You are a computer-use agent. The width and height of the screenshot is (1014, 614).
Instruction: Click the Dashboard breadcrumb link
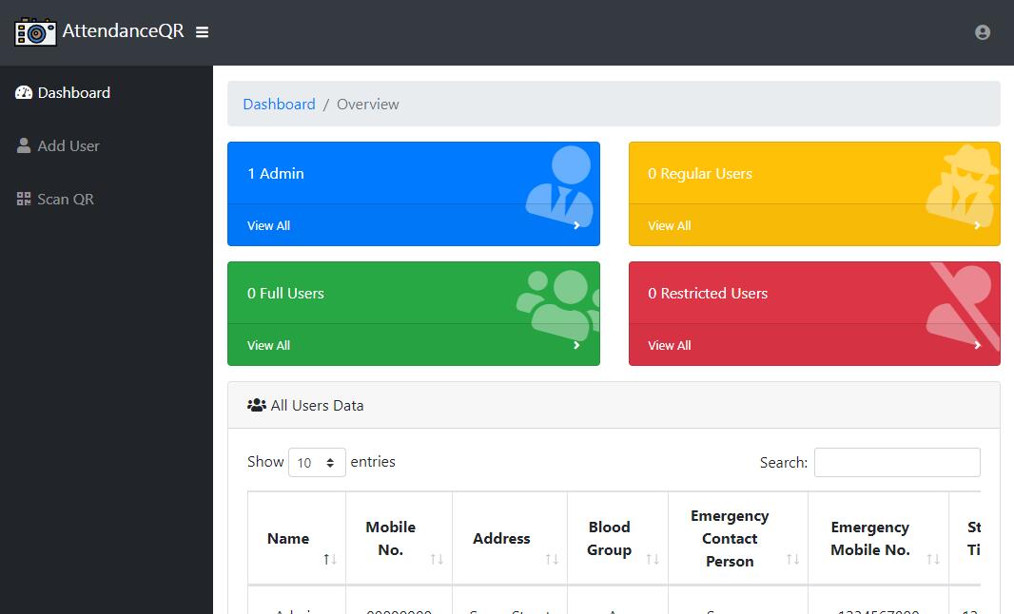click(279, 105)
